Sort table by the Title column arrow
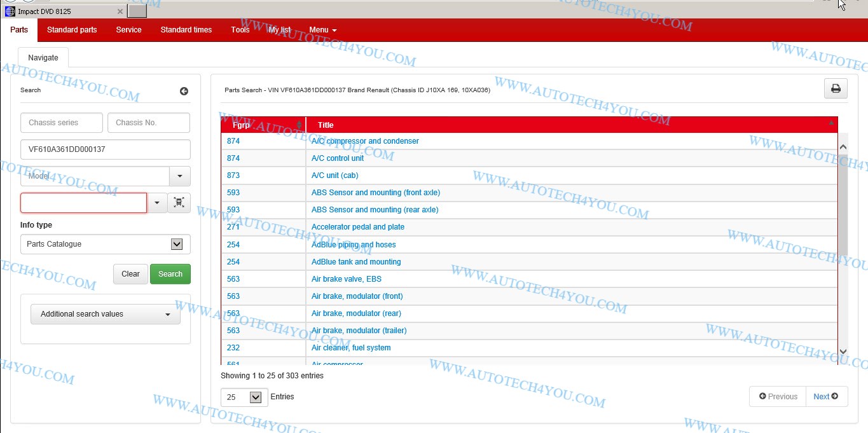 (830, 123)
